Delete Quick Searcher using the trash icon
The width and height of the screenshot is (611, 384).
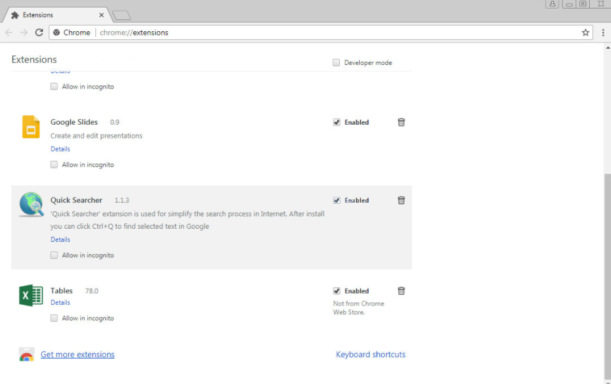[401, 200]
